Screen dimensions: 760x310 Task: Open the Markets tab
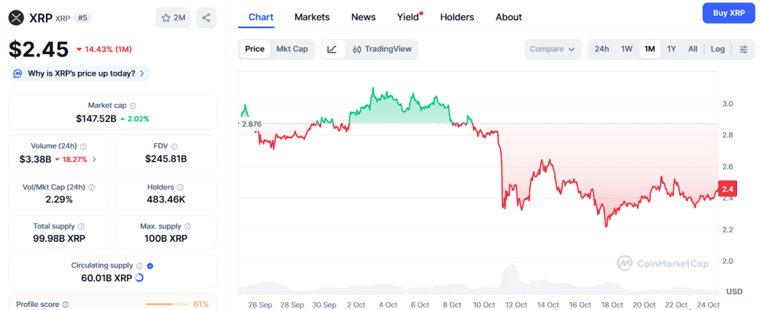point(312,17)
